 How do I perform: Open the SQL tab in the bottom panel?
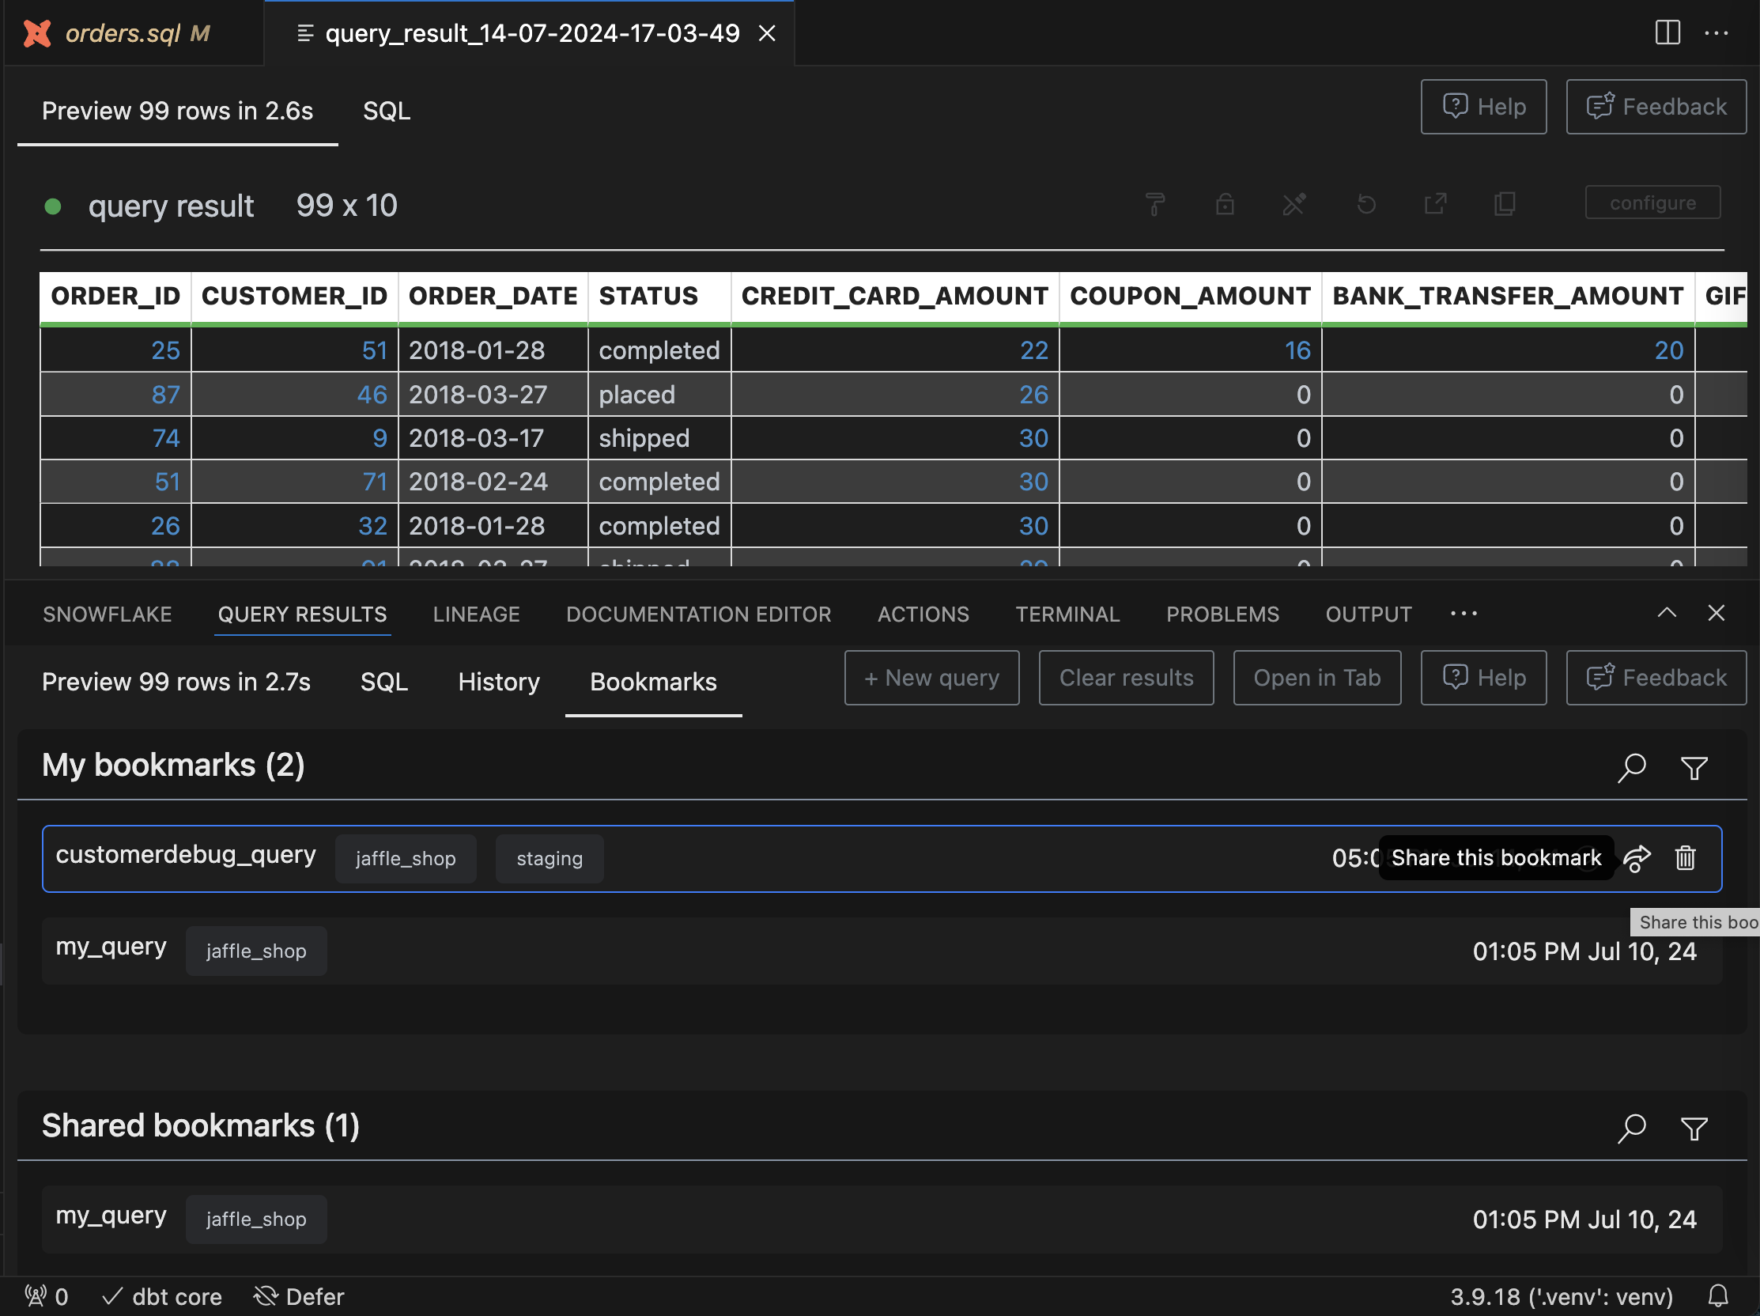pyautogui.click(x=384, y=682)
